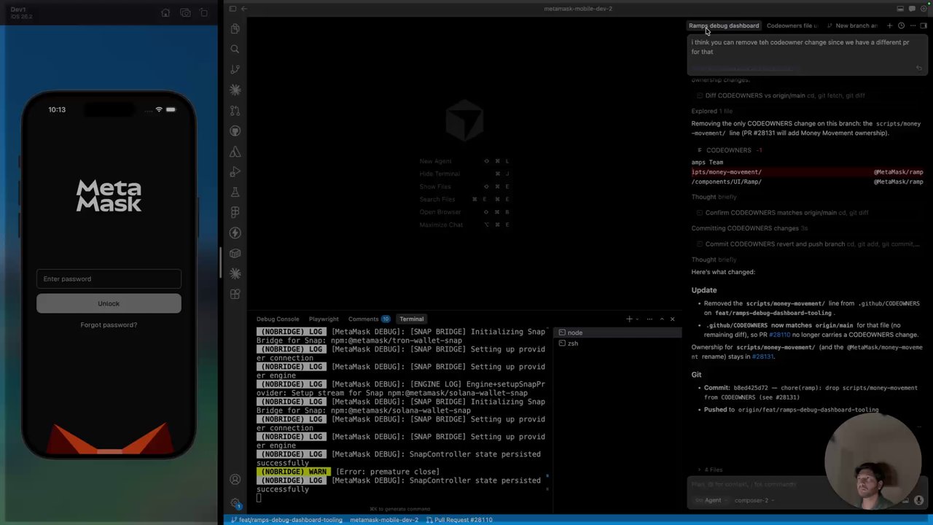Screen dimensions: 933x525
Task: Click the revert arrow on chat message
Action: pyautogui.click(x=918, y=68)
